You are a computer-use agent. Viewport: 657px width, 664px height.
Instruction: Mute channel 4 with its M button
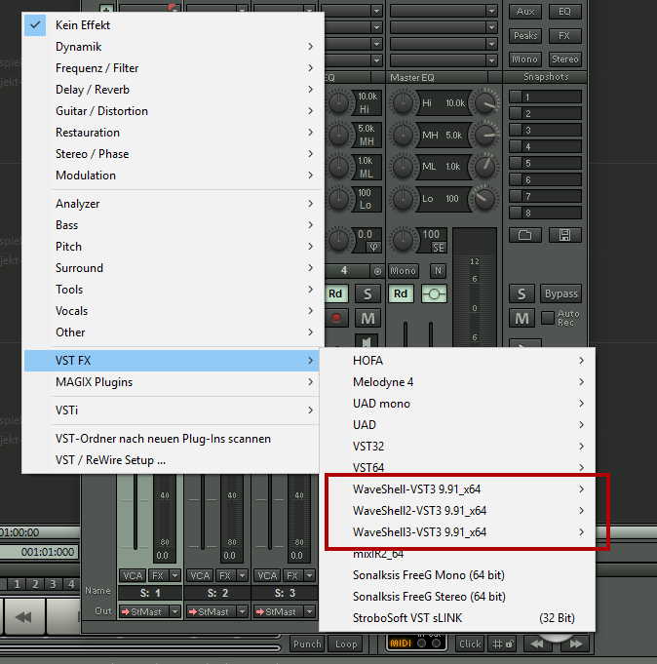coord(367,318)
